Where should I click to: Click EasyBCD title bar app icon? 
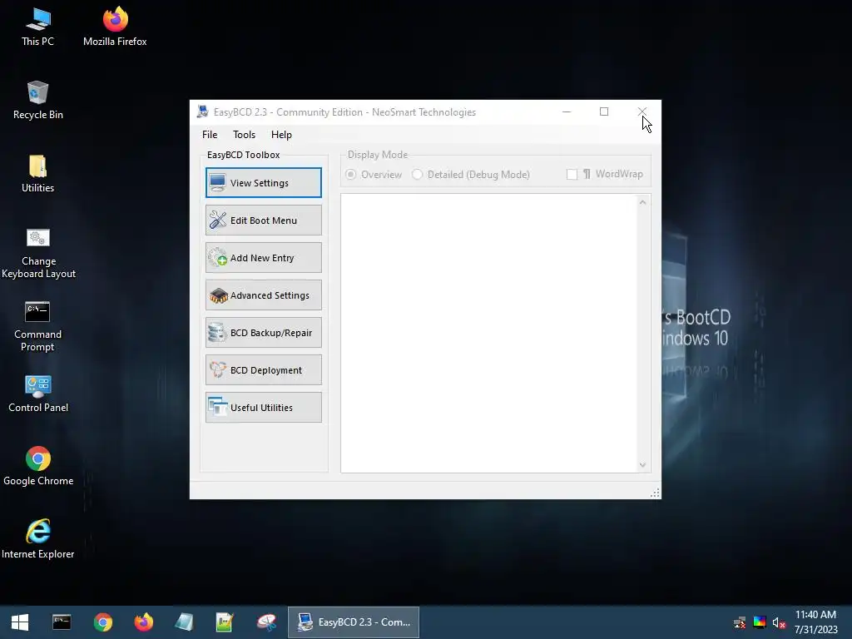pyautogui.click(x=203, y=112)
